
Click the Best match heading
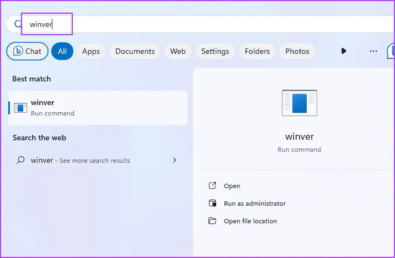point(31,79)
